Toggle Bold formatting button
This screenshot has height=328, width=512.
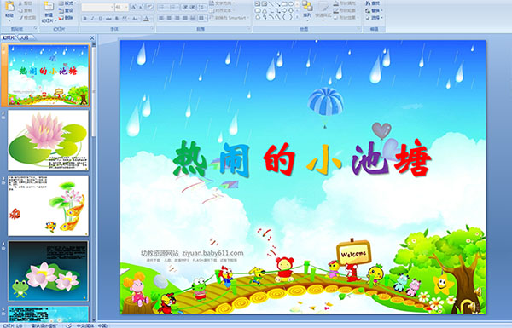coord(84,19)
